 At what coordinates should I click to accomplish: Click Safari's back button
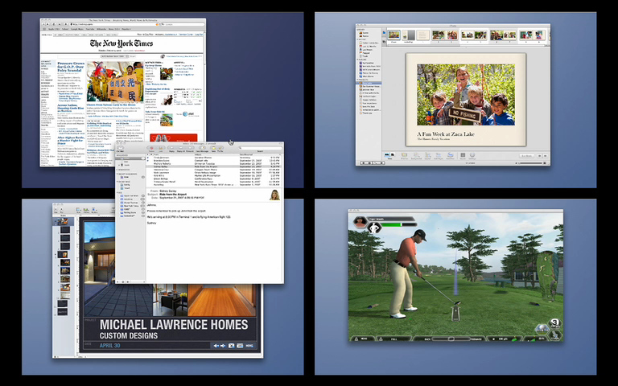(x=43, y=24)
